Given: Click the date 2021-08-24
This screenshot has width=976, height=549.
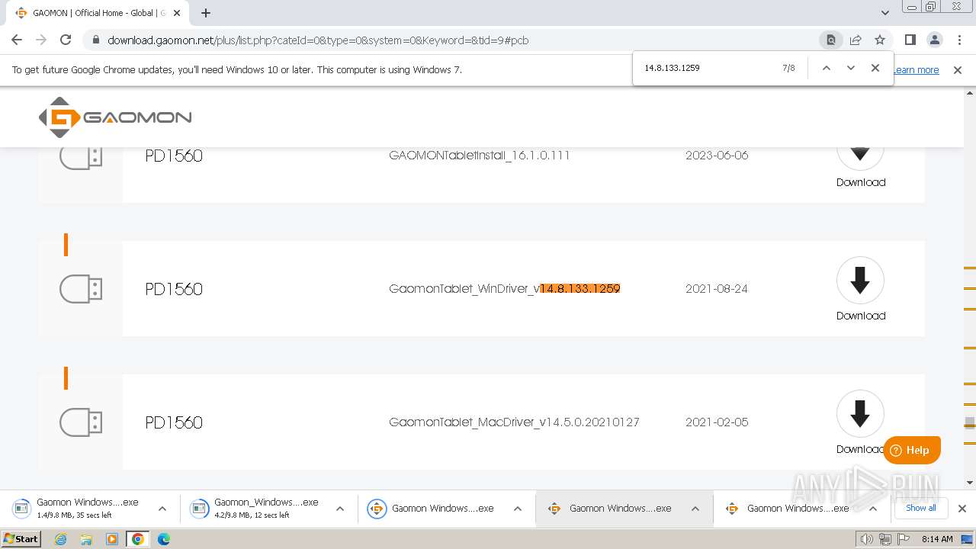Looking at the screenshot, I should point(717,289).
